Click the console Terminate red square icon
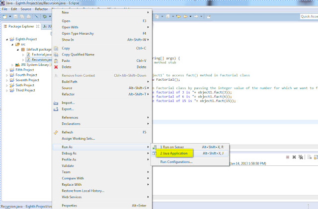Screen dimensions: 318x209 (288, 157)
